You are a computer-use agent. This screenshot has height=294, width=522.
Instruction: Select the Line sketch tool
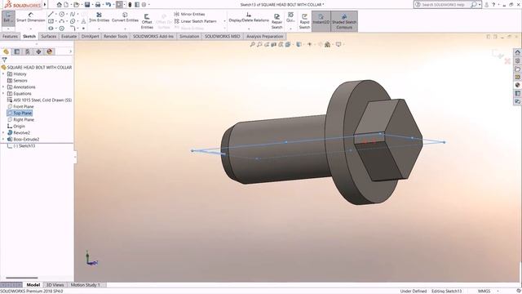click(51, 14)
